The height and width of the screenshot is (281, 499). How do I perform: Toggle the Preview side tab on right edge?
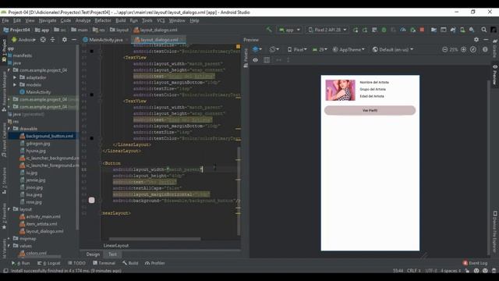pos(495,75)
